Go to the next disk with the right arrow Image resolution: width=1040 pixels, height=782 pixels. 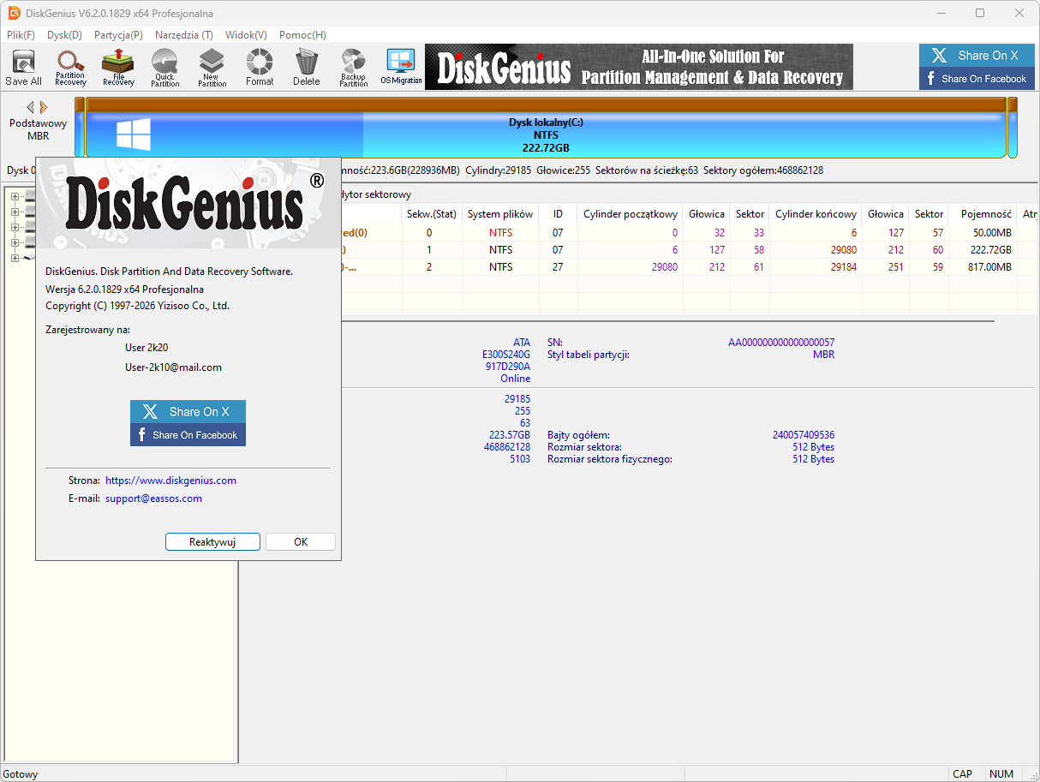tap(44, 107)
